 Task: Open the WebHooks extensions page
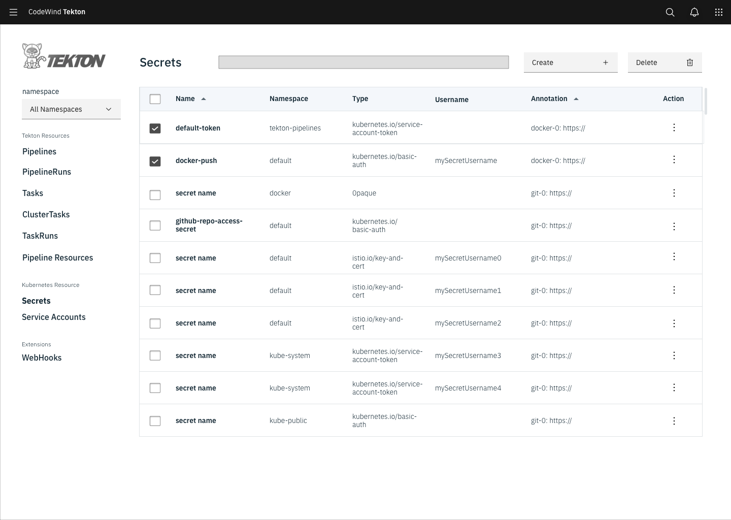pos(42,357)
